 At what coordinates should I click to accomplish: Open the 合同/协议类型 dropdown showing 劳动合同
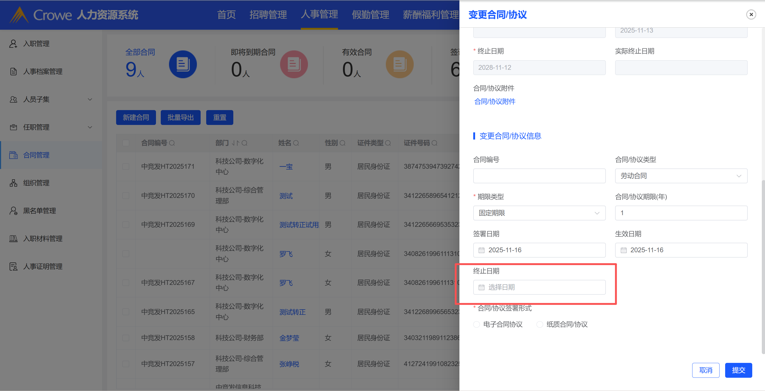click(681, 176)
